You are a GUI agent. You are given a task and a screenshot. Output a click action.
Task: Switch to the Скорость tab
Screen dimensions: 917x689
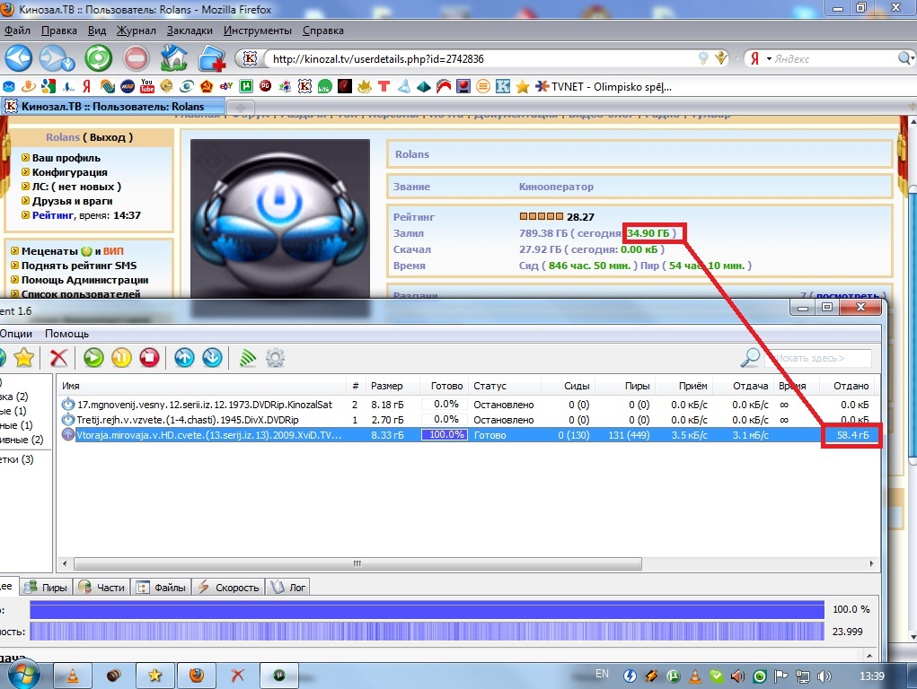click(x=229, y=587)
